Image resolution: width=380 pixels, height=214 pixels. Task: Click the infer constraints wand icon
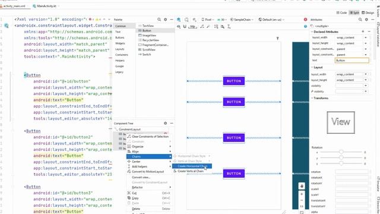point(208,27)
